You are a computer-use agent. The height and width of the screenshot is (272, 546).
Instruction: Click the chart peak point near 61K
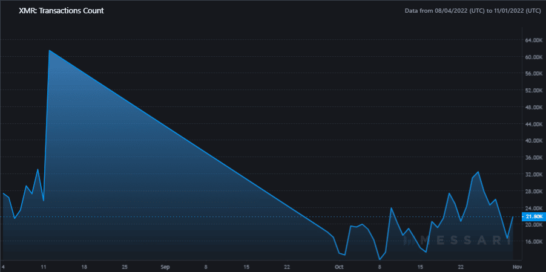pos(49,50)
